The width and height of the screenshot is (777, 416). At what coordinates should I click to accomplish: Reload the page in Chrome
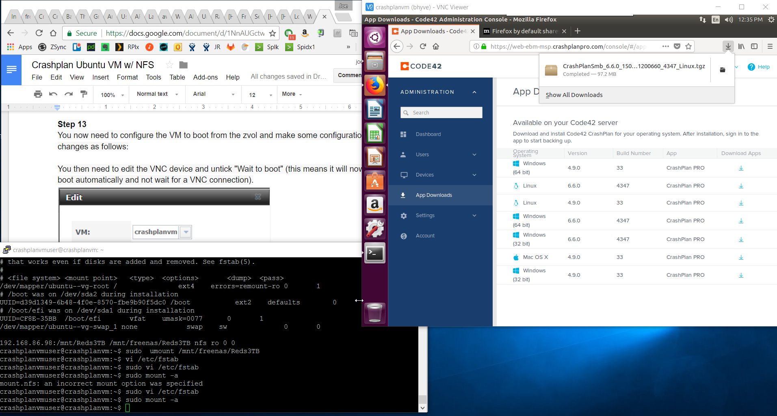pos(39,33)
